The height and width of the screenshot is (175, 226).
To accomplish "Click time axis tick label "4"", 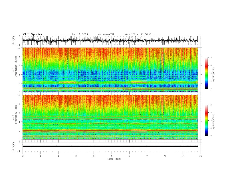I will pos(94,156).
